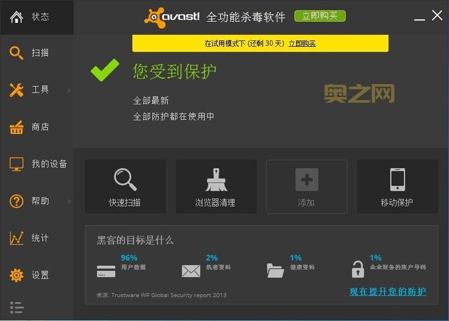Image resolution: width=449 pixels, height=321 pixels.
Task: Open the 我的设备 monitor icon
Action: pyautogui.click(x=16, y=164)
